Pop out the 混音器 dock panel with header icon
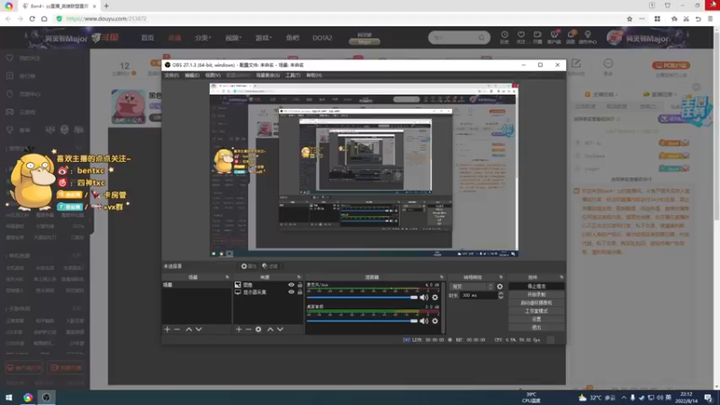This screenshot has width=720, height=405. click(442, 277)
